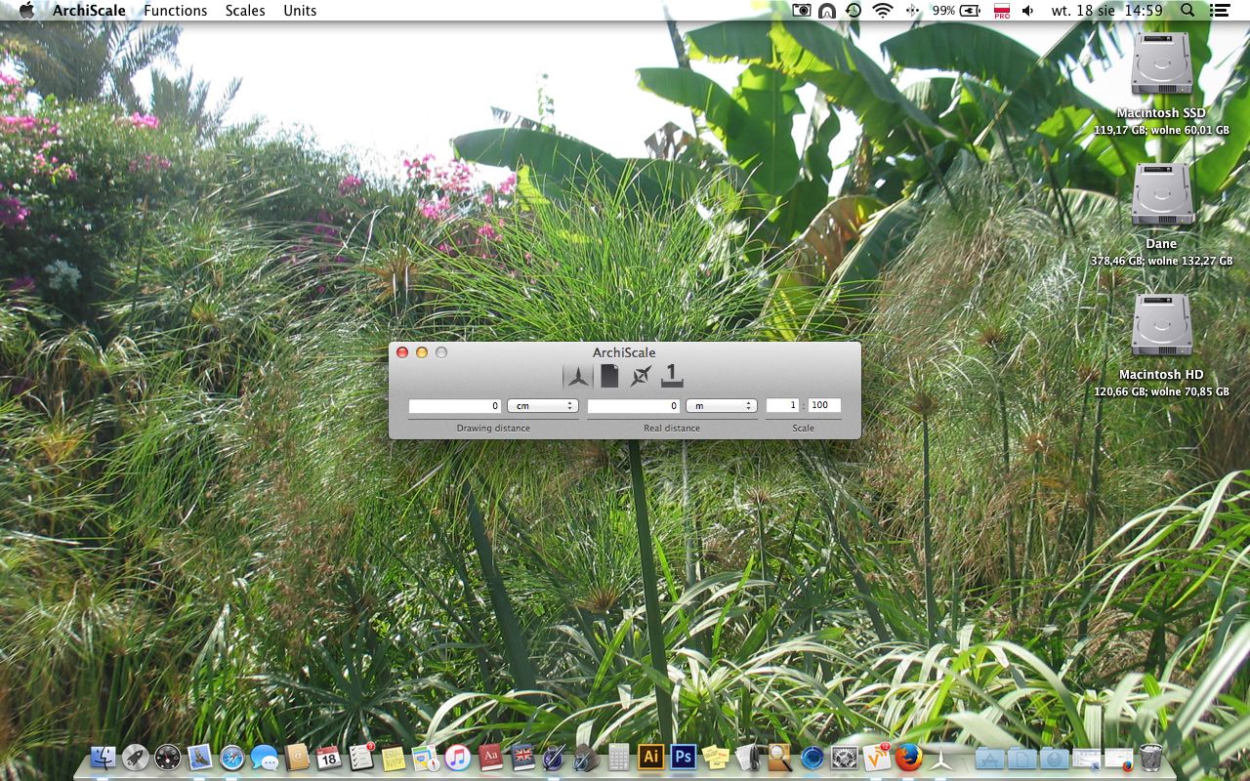The width and height of the screenshot is (1250, 781).
Task: Open Launchpad rocket in the Dock
Action: (136, 758)
